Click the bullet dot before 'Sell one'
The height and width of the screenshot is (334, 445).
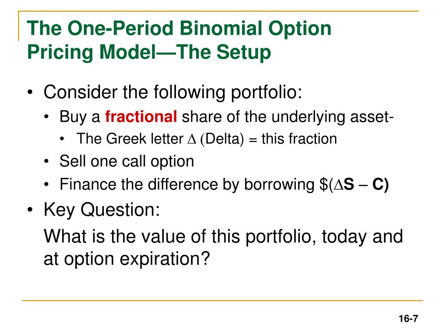(46, 161)
